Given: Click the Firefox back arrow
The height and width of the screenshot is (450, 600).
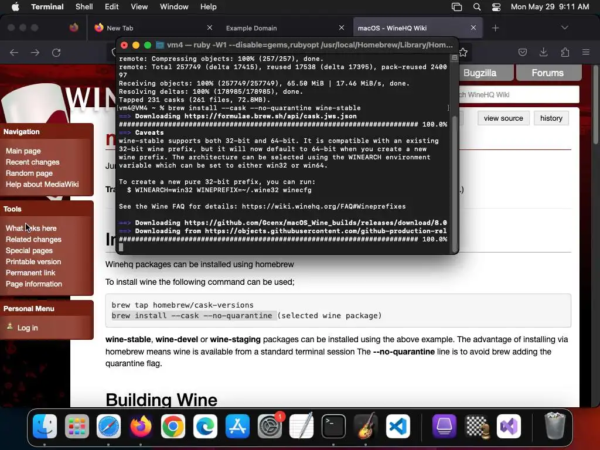Looking at the screenshot, I should pyautogui.click(x=14, y=52).
